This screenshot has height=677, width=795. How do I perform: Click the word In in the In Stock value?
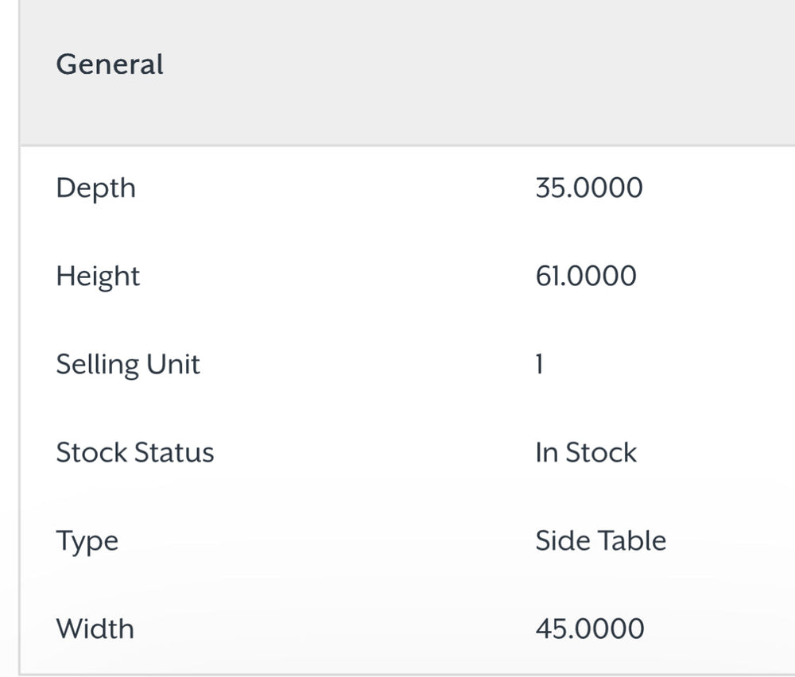pyautogui.click(x=546, y=453)
